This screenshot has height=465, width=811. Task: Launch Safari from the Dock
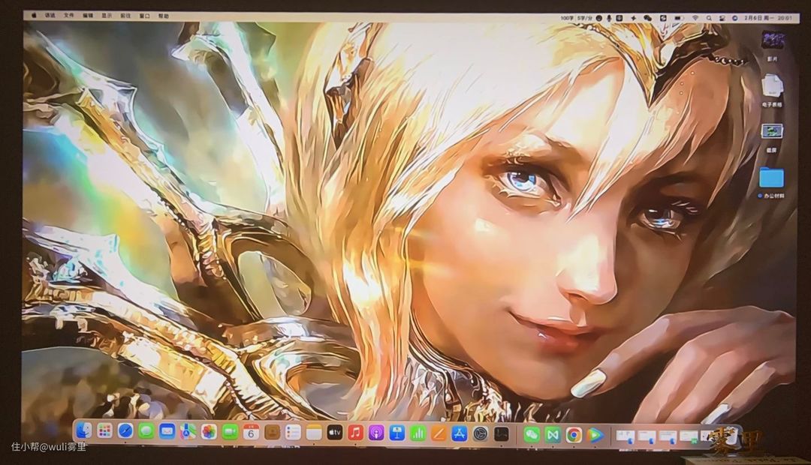tap(125, 431)
